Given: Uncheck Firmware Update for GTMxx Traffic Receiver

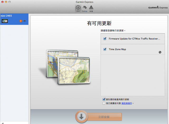Looking at the screenshot, I should [x=105, y=39].
